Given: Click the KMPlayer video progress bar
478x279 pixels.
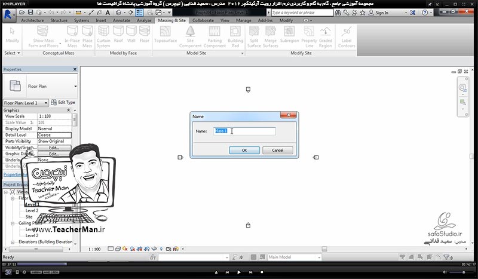Looking at the screenshot, I should pos(239,264).
